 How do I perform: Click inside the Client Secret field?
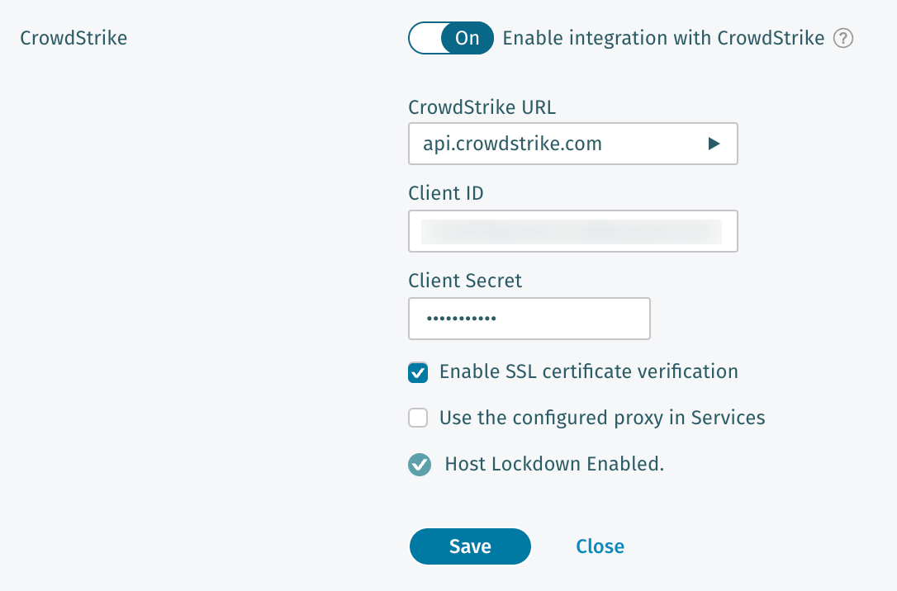[x=529, y=319]
